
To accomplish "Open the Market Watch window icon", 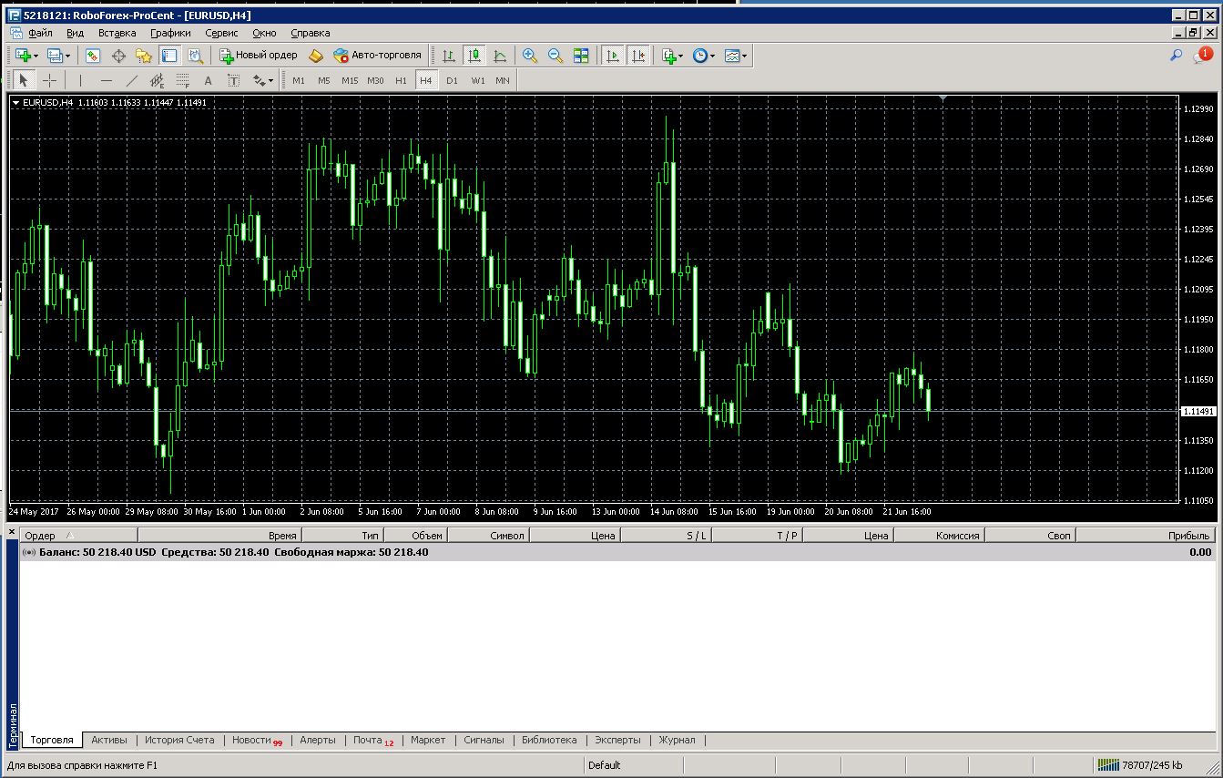I will (x=92, y=56).
